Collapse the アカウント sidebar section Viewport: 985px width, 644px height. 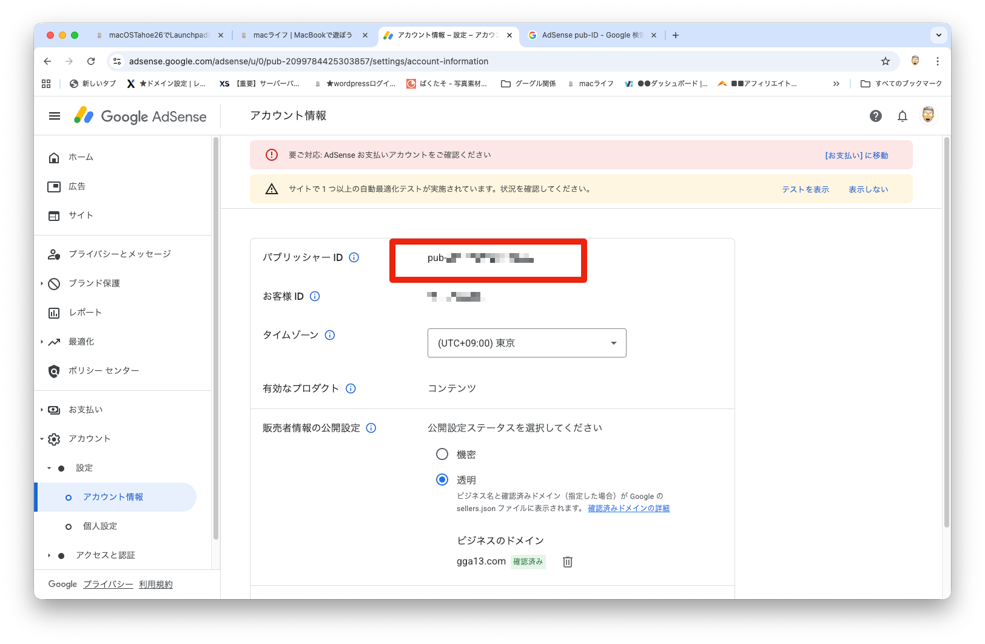tap(89, 439)
